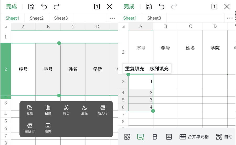236x145 pixels.
Task: Choose 删除行 in context menu
Action: [x=30, y=128]
